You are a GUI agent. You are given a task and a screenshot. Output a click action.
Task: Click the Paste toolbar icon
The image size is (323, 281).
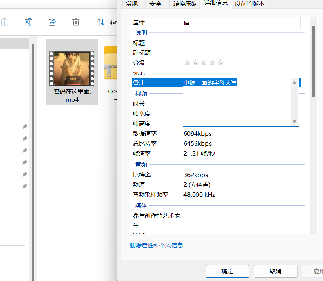tap(5, 22)
